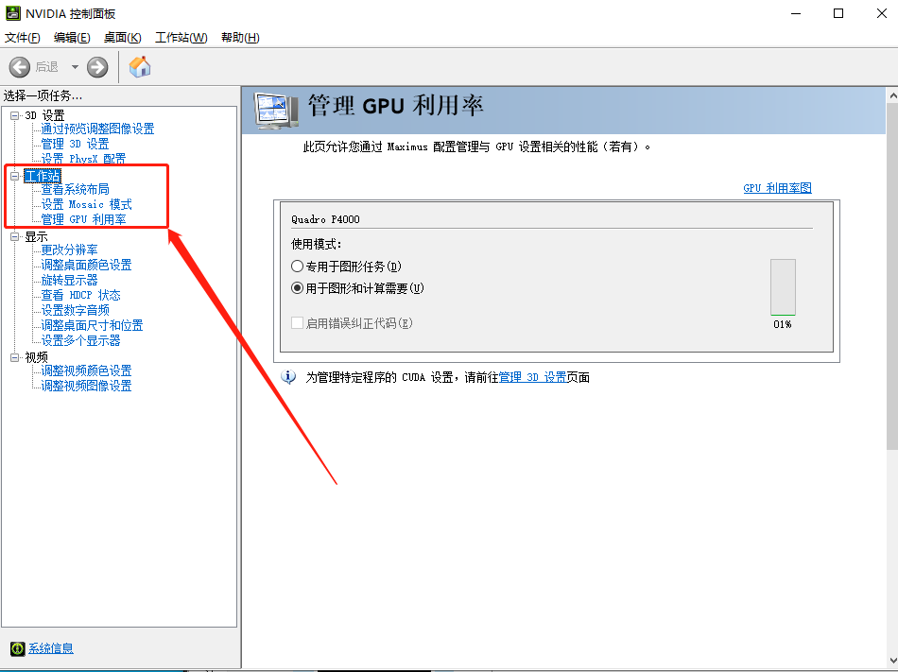898x672 pixels.
Task: Collapse the 3D 设置 tree node
Action: 15,115
